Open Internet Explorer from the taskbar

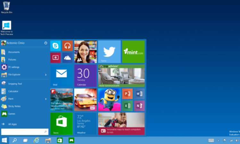pyautogui.click(x=37, y=140)
